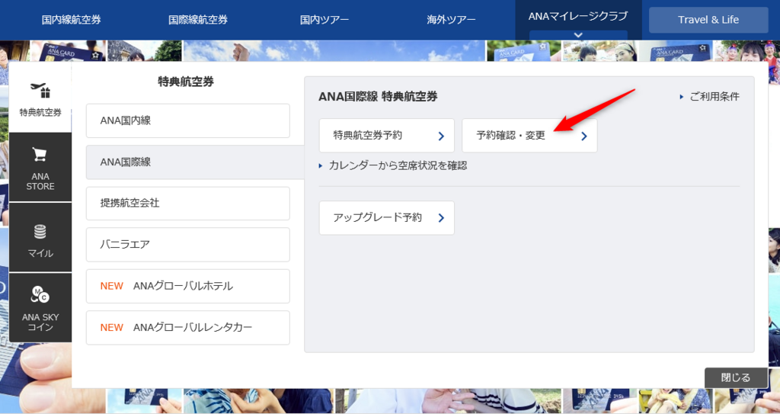Click chevron arrow on 特典航空券予約

click(441, 136)
